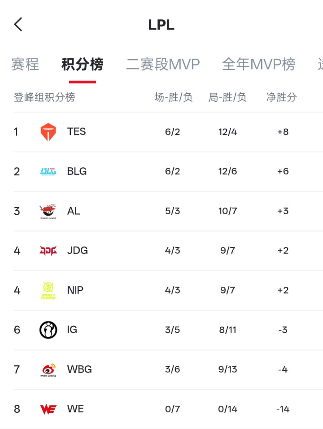
Task: Tap the 局-胜/负 column header
Action: click(227, 97)
